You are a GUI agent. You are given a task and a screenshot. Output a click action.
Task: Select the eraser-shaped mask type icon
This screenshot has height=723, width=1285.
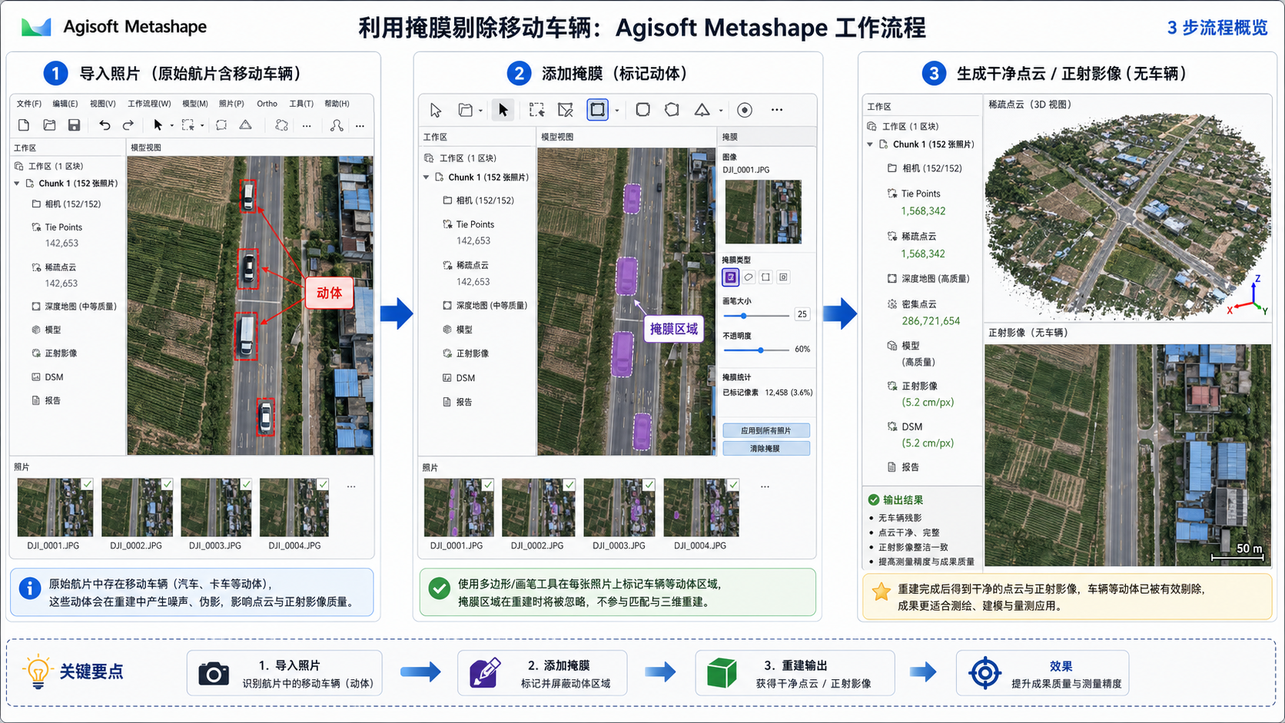(x=749, y=277)
